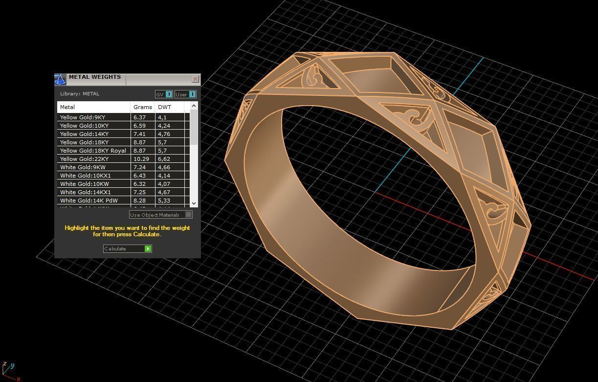Toggle the User library switch
598x382 pixels.
(x=185, y=94)
